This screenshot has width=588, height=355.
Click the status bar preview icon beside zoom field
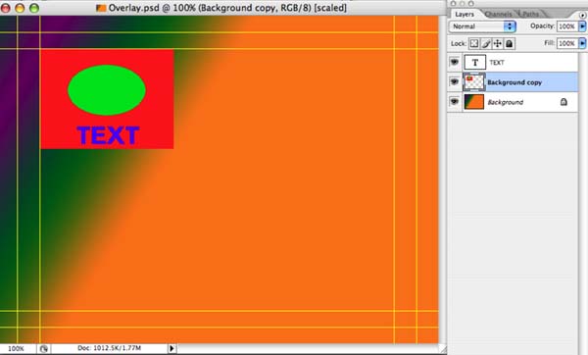point(44,348)
